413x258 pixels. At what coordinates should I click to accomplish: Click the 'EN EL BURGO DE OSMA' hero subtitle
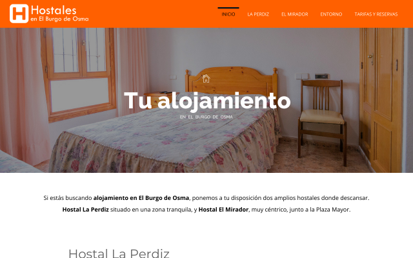(206, 117)
